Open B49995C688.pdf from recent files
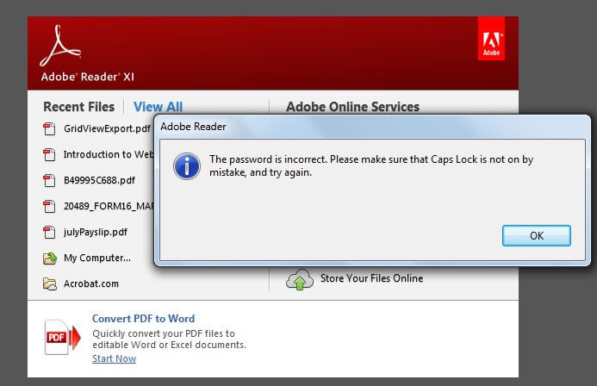This screenshot has width=597, height=386. point(99,180)
